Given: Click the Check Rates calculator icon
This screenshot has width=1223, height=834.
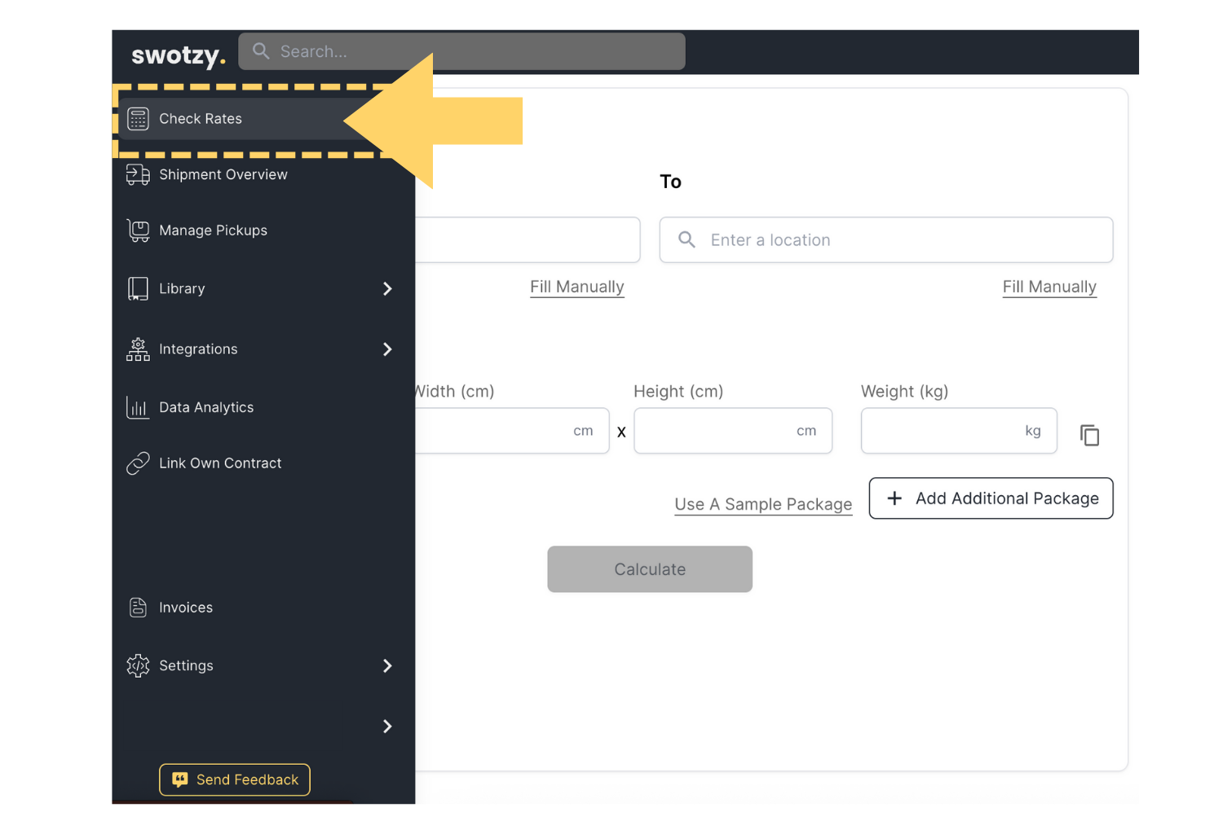Looking at the screenshot, I should click(138, 119).
